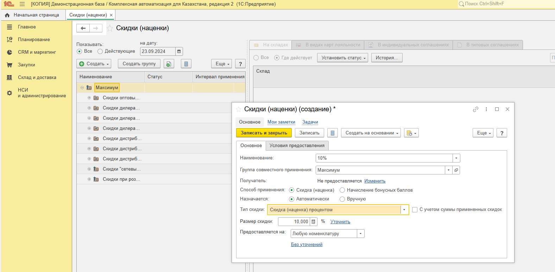Screen dimensions: 555x272
Task: Select the Действующие radio button
Action: [100, 51]
